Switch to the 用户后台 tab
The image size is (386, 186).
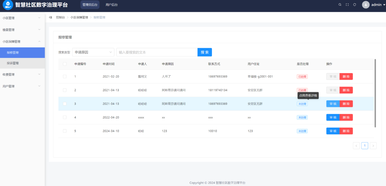click(x=111, y=5)
